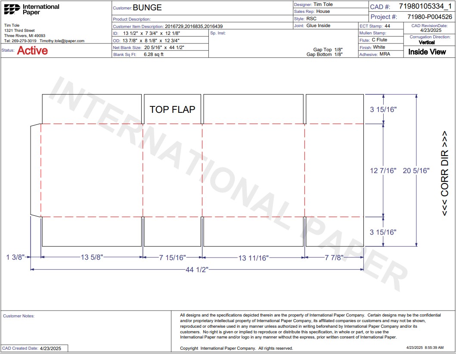
Task: Click the Sp. Inst field label
Action: (x=218, y=33)
